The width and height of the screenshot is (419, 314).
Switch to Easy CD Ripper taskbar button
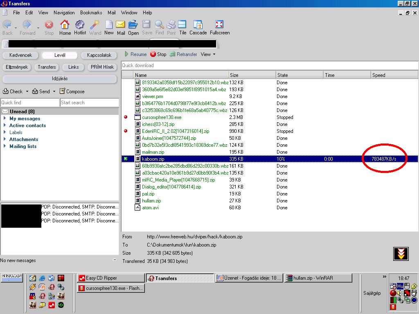click(x=110, y=278)
